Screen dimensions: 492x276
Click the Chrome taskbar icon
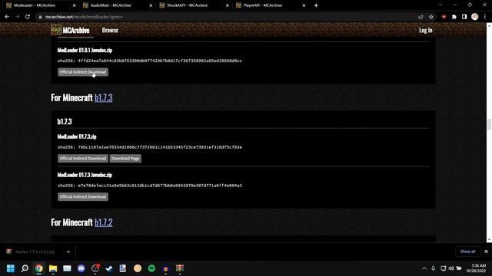39,268
